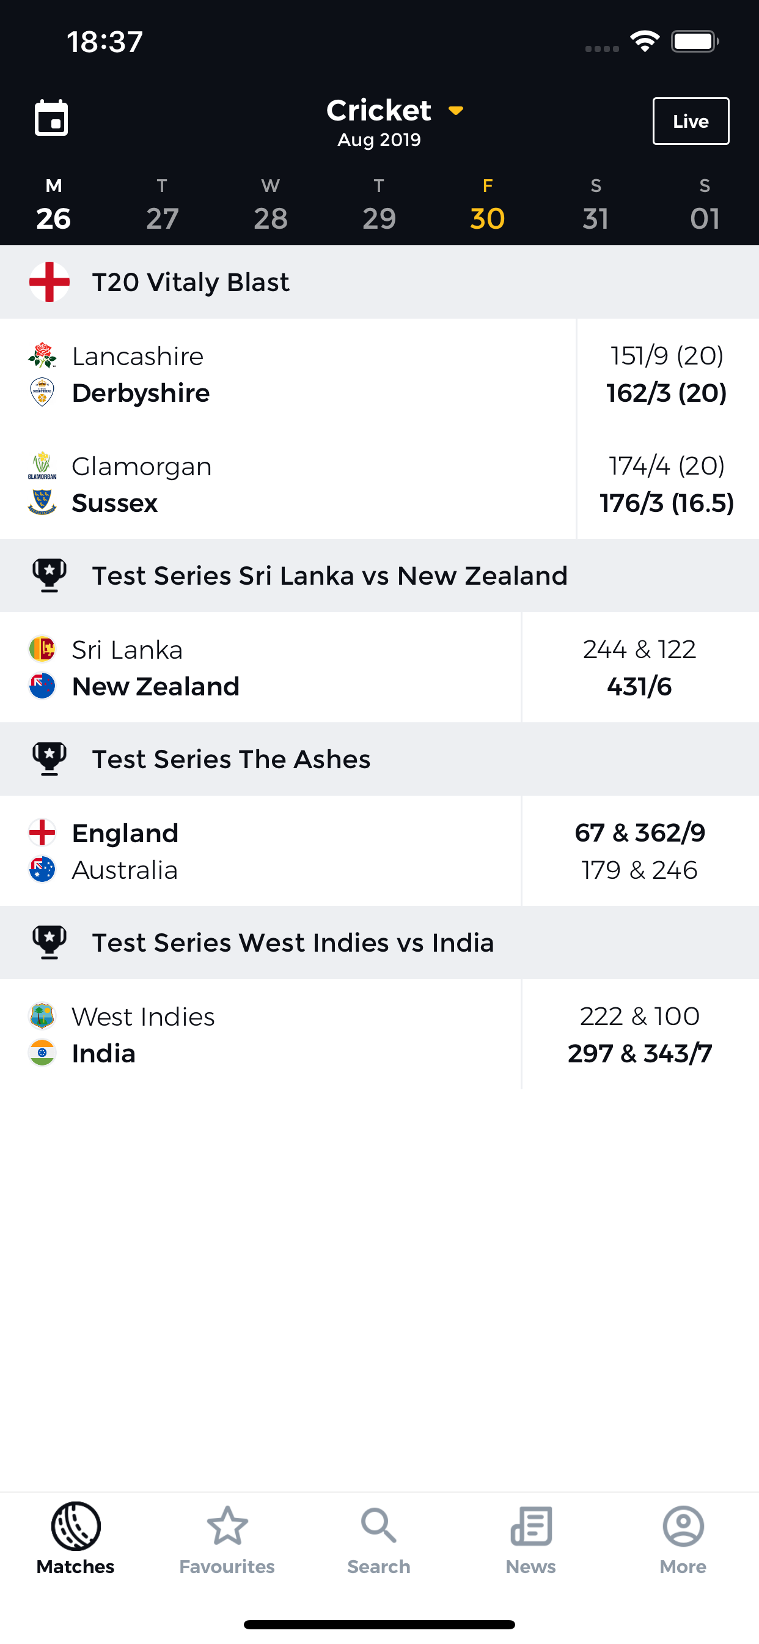Image resolution: width=759 pixels, height=1644 pixels.
Task: Open Favourites star tab
Action: pyautogui.click(x=227, y=1539)
